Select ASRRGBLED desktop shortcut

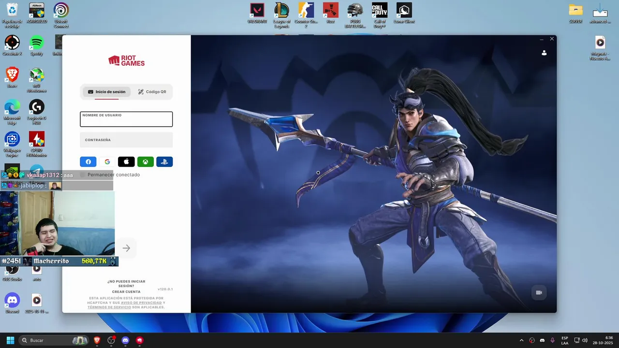click(37, 14)
